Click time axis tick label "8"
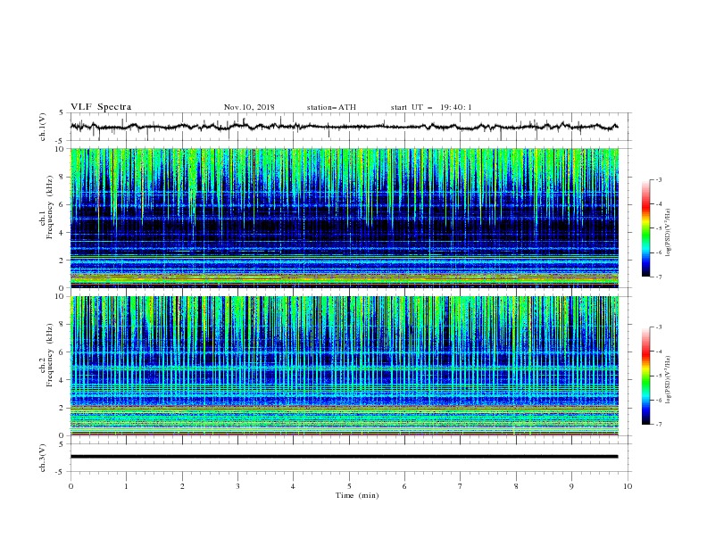This screenshot has height=546, width=707. point(516,486)
